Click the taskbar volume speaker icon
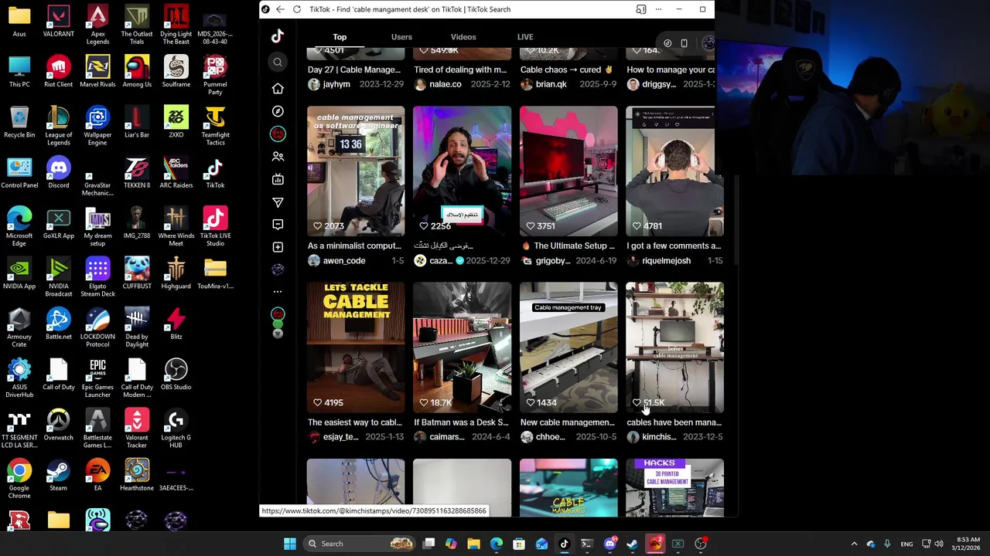This screenshot has height=556, width=990. (x=940, y=544)
